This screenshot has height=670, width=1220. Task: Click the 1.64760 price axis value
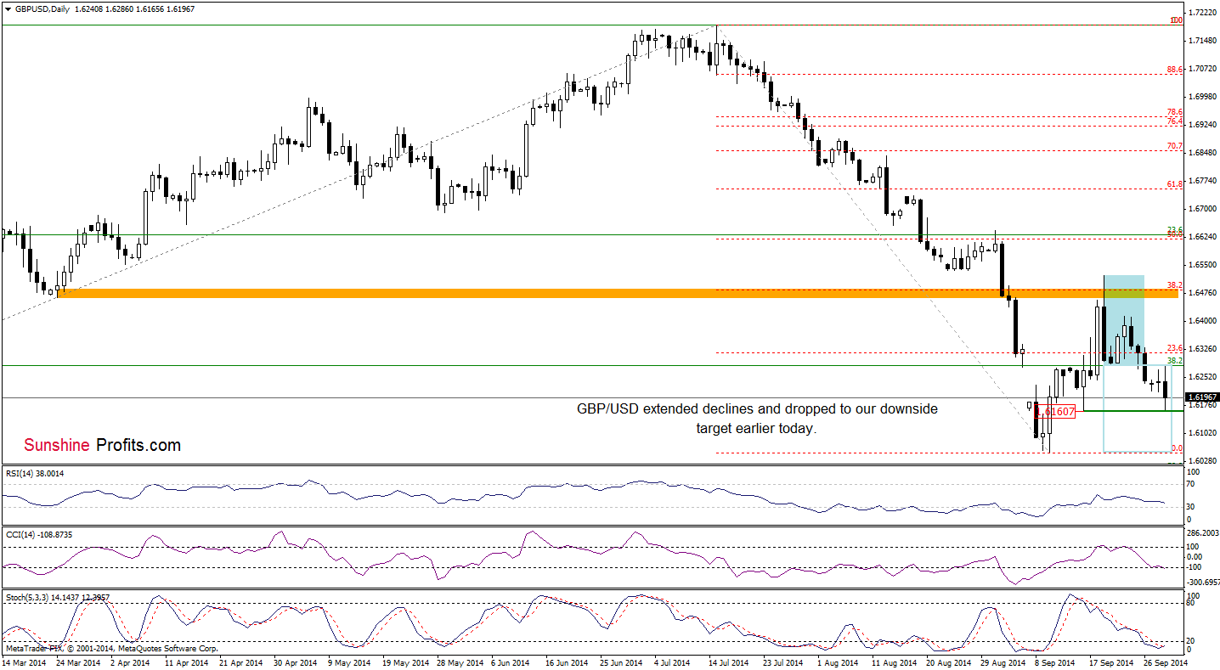[1204, 293]
